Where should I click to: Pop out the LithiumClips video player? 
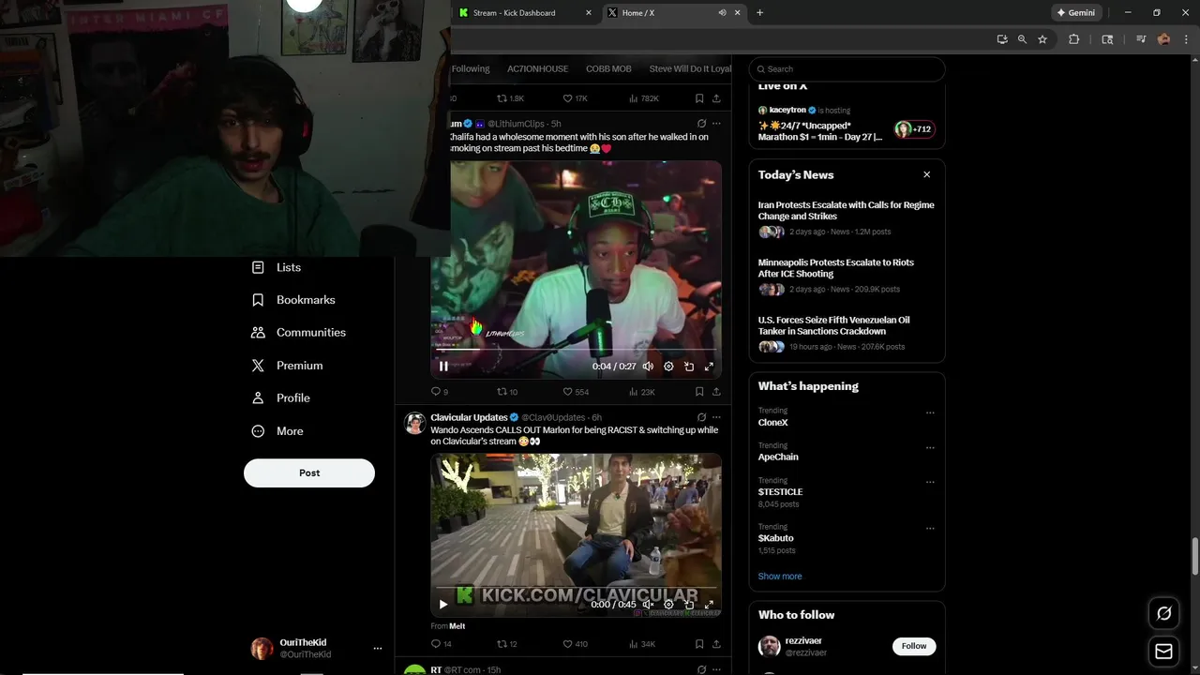[x=689, y=367]
